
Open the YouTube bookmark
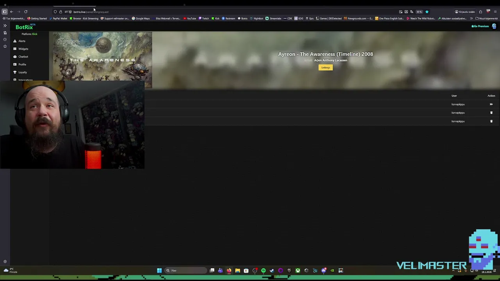[x=189, y=18]
